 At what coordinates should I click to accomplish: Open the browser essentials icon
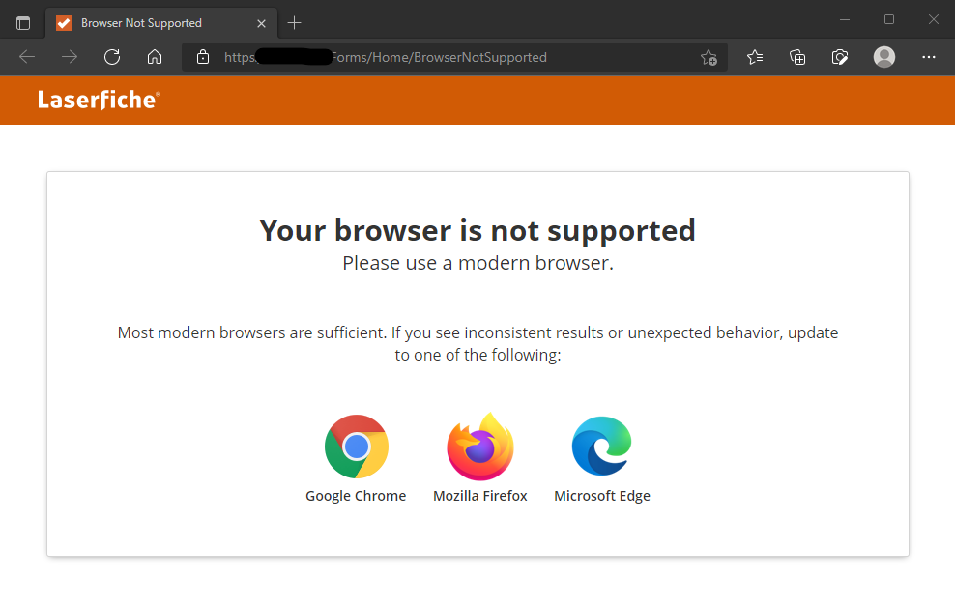(x=840, y=57)
